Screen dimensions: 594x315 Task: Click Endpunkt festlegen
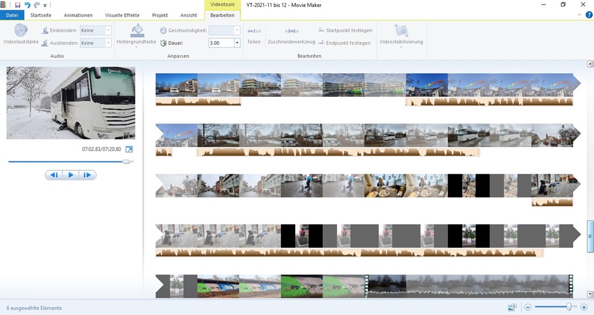(345, 43)
